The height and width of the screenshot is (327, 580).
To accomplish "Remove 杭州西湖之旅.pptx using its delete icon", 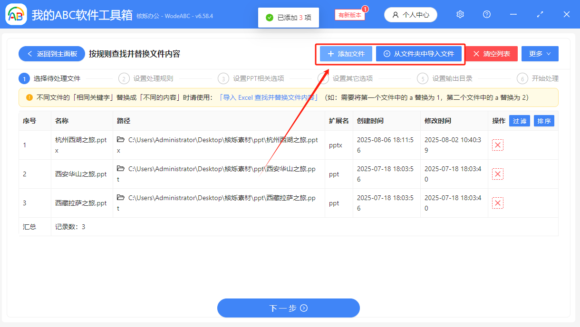I will pyautogui.click(x=498, y=145).
